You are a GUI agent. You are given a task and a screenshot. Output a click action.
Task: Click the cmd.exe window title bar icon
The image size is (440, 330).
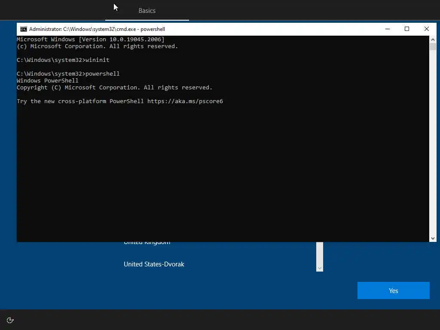[24, 29]
